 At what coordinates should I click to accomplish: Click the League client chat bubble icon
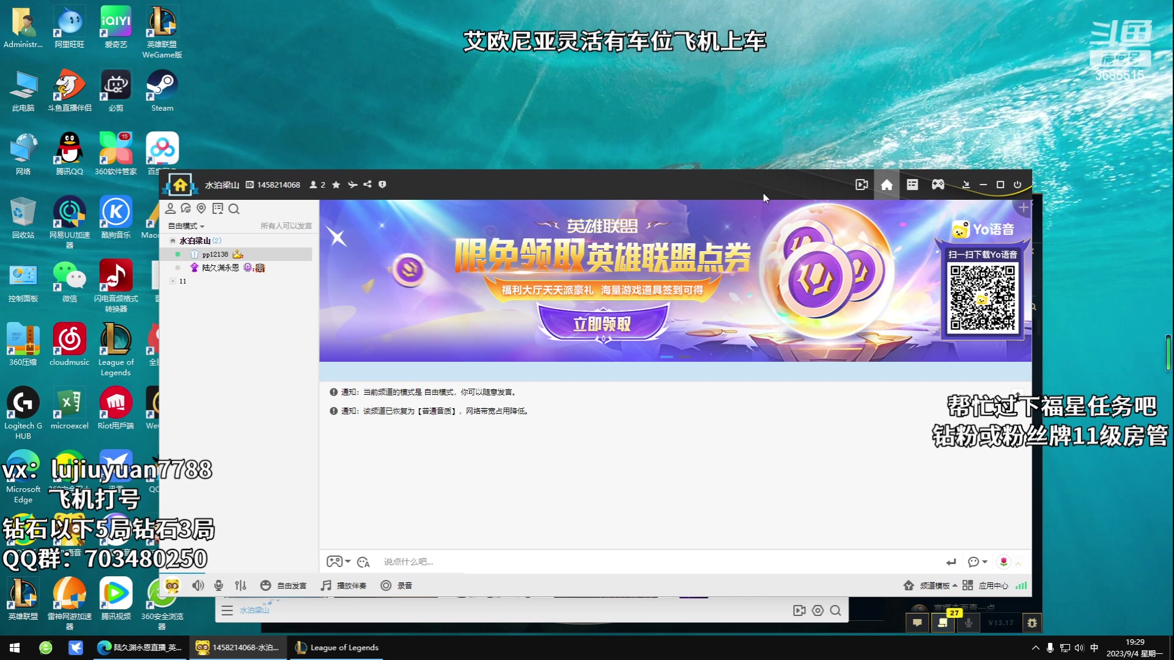pos(917,623)
